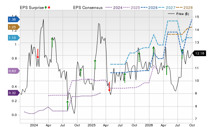Image resolution: width=212 pixels, height=127 pixels.
Task: Click the 2025 x-axis label
Action: click(x=91, y=125)
